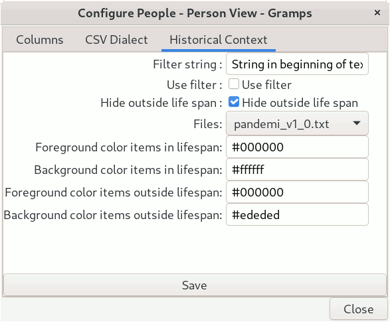Edit foreground color items in lifespan field
The height and width of the screenshot is (322, 390).
[x=297, y=147]
